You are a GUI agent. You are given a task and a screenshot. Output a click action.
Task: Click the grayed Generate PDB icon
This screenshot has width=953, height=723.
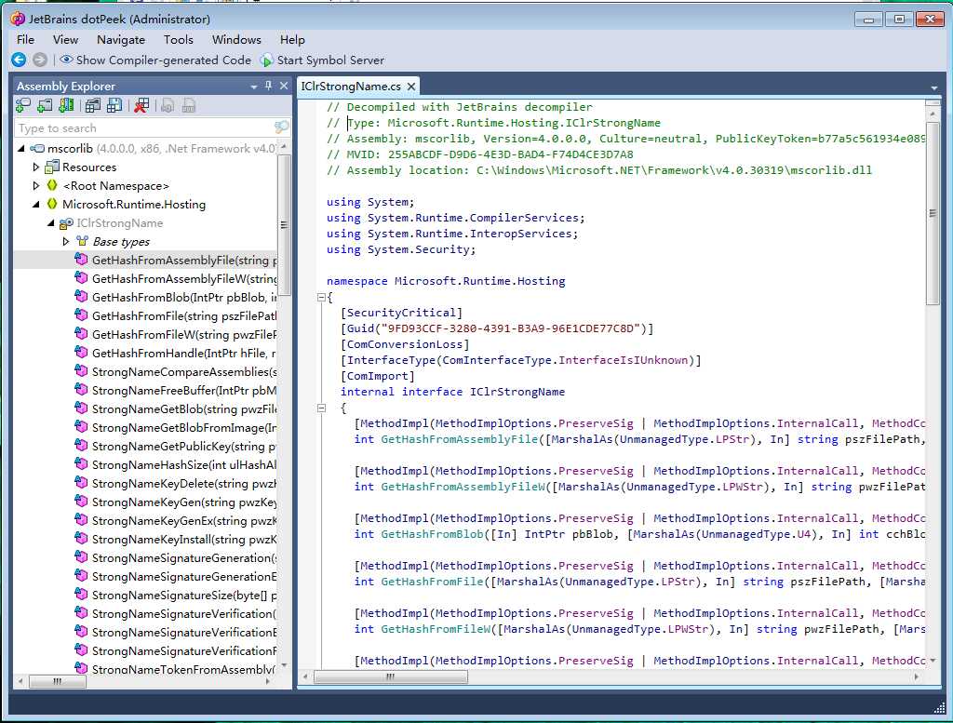pyautogui.click(x=189, y=106)
